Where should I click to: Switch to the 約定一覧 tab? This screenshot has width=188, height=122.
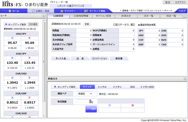click(x=171, y=16)
